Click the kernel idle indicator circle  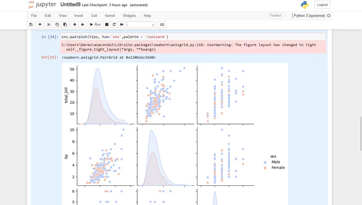click(329, 15)
